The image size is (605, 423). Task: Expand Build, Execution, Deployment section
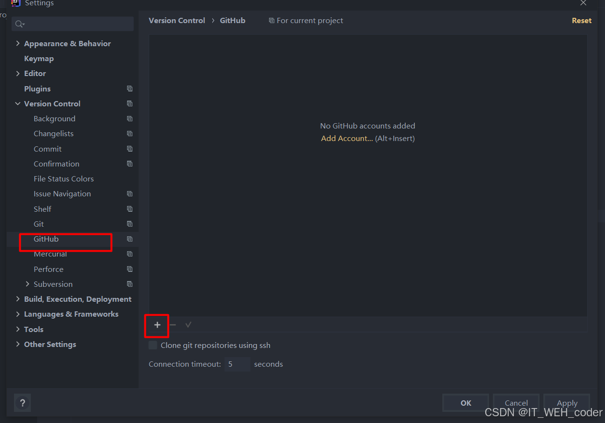point(18,299)
